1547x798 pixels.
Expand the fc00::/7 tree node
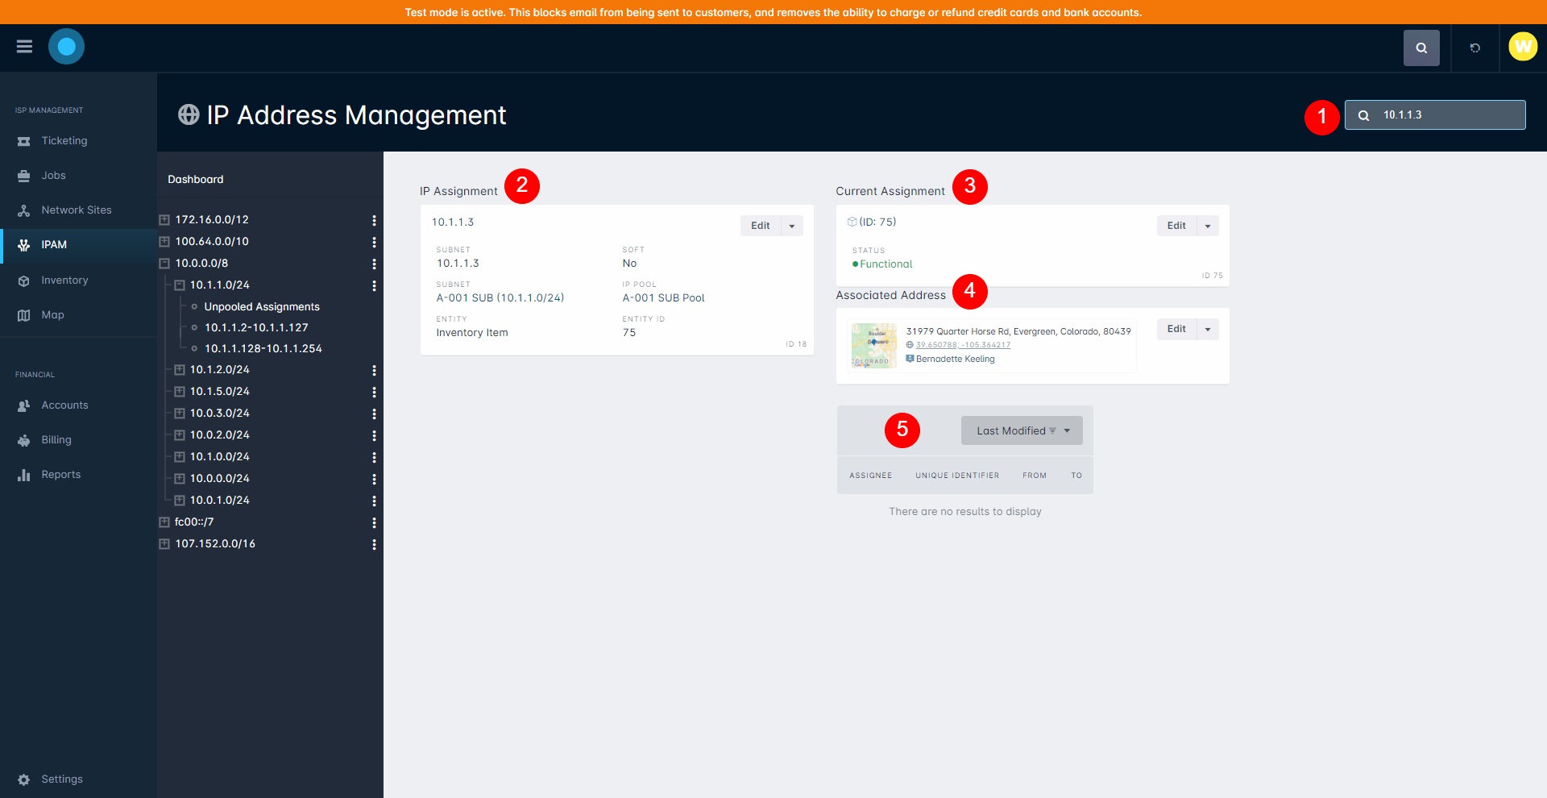pyautogui.click(x=164, y=522)
